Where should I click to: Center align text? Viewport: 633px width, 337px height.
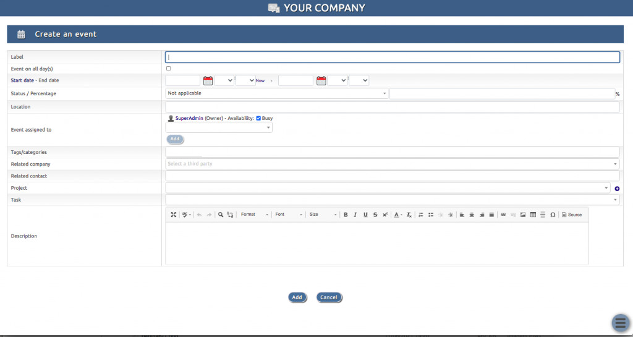pos(472,215)
